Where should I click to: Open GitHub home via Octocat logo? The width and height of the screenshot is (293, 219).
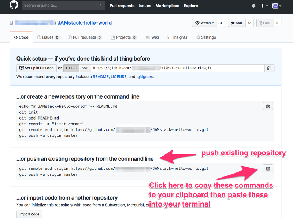click(x=14, y=5)
